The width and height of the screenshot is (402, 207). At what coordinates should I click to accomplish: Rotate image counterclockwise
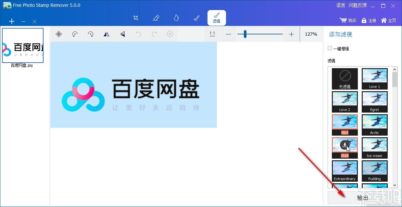(x=75, y=34)
